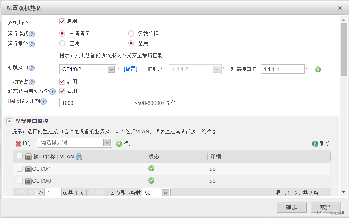Screen dimensions: 349x218
Task: Click 对端接口IP input field 1.1.1.1
Action: 282,69
